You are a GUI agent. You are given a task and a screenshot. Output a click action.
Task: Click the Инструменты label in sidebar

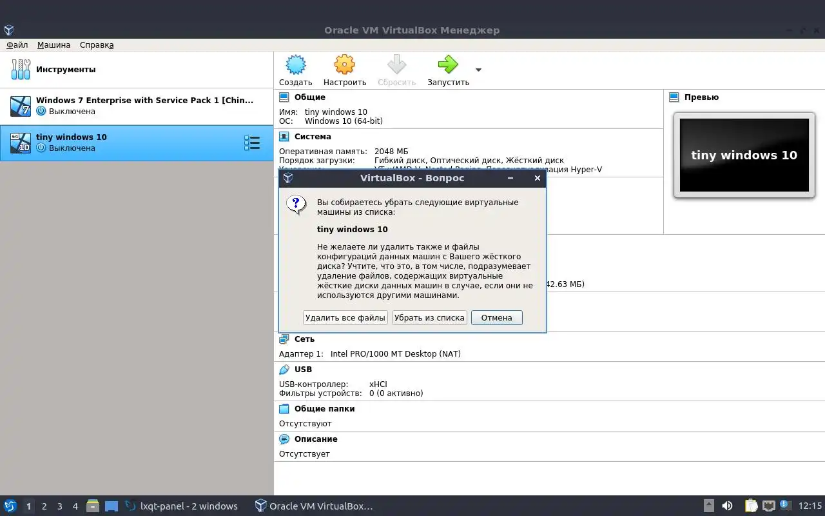coord(66,69)
